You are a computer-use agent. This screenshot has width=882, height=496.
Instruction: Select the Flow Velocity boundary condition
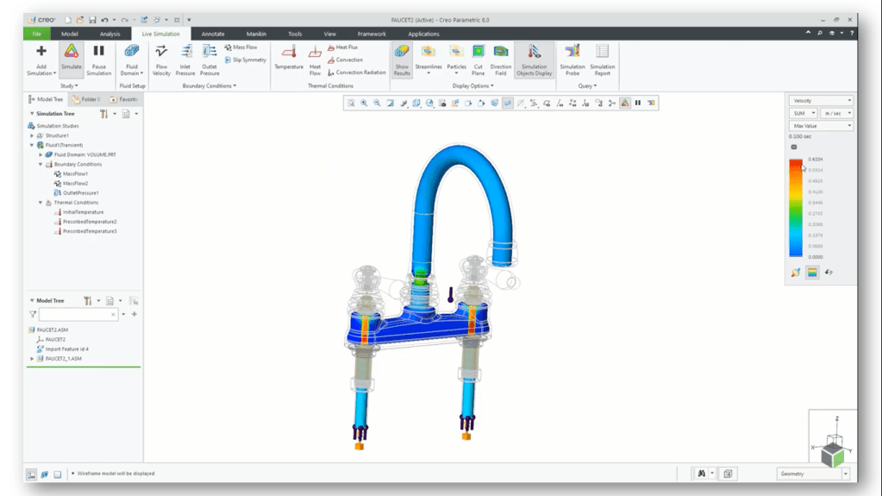[161, 53]
